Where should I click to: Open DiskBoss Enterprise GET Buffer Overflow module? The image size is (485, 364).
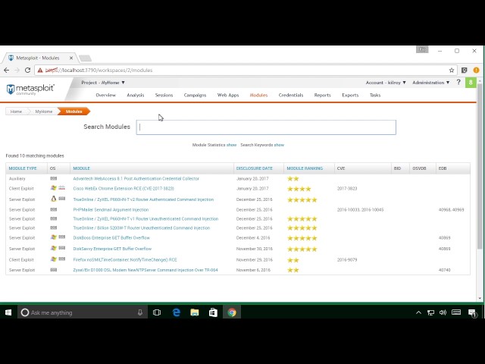tap(111, 237)
